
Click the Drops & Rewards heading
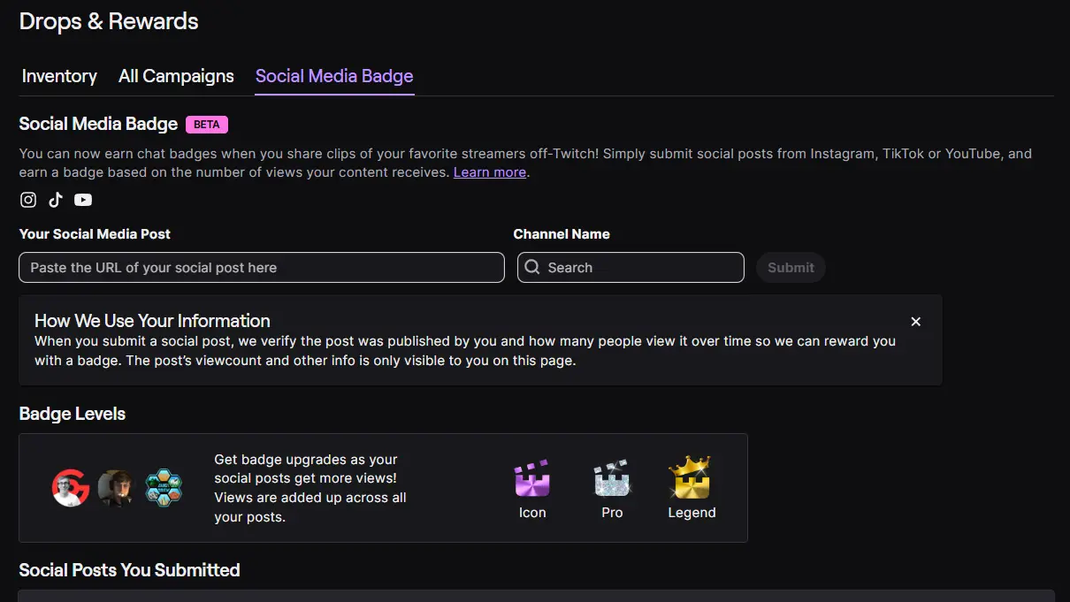[108, 21]
